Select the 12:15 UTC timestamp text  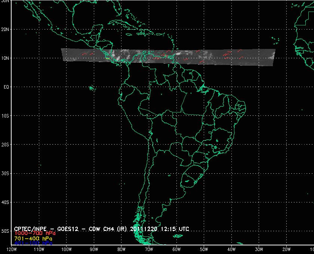tap(175, 229)
